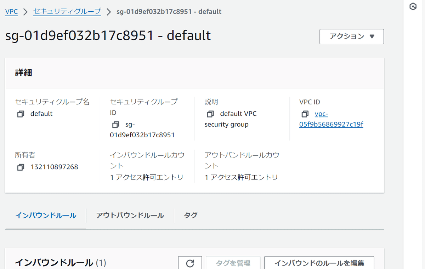This screenshot has width=425, height=269.
Task: Switch to the アウトバウンドルール tab
Action: [x=130, y=215]
